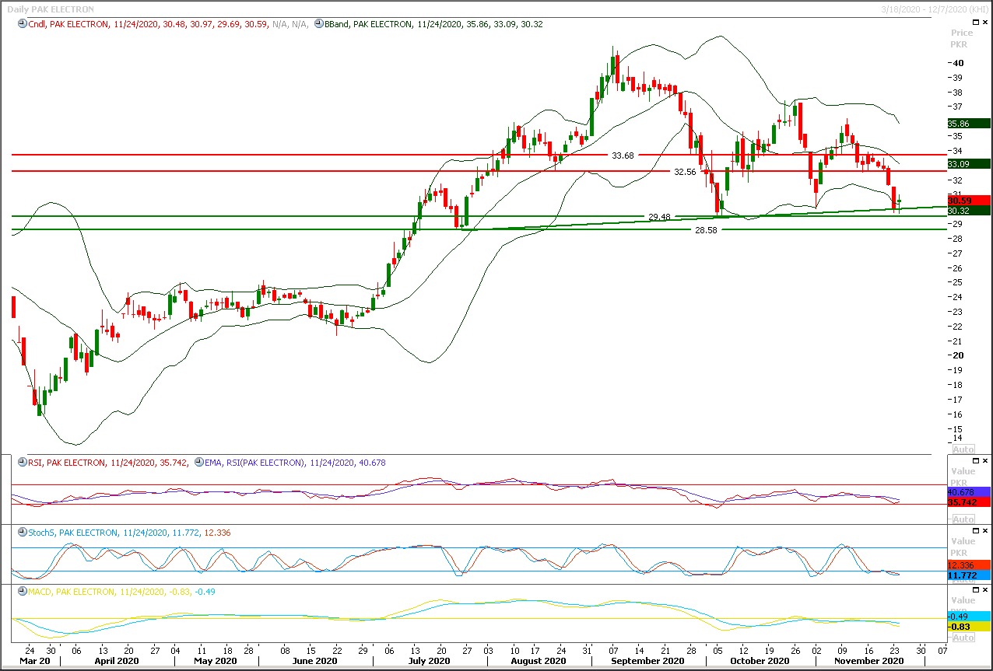
Task: Click the red 30.59 last price tag
Action: (x=968, y=201)
